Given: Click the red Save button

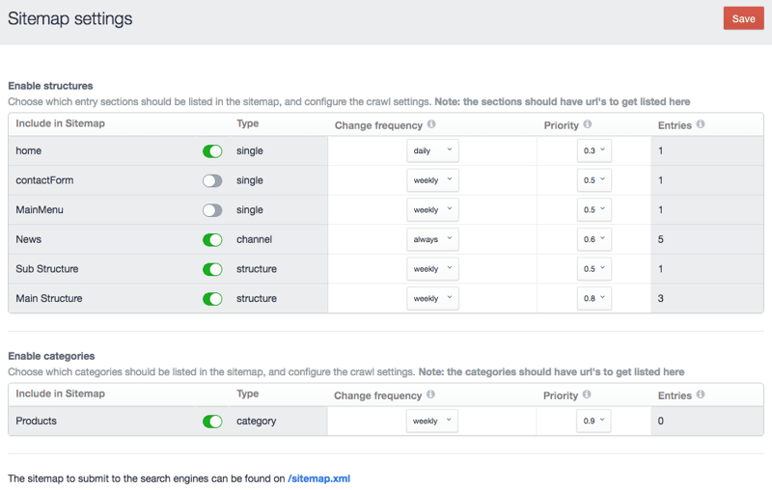Looking at the screenshot, I should [743, 18].
